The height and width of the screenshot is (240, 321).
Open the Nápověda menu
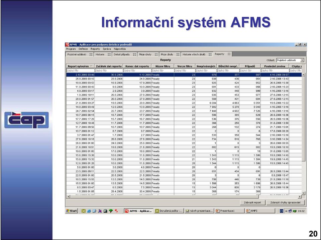point(120,49)
